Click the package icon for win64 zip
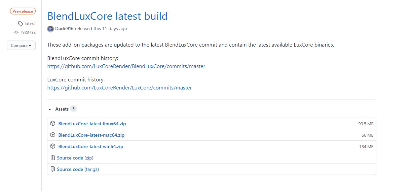Image resolution: width=409 pixels, height=192 pixels. point(53,146)
